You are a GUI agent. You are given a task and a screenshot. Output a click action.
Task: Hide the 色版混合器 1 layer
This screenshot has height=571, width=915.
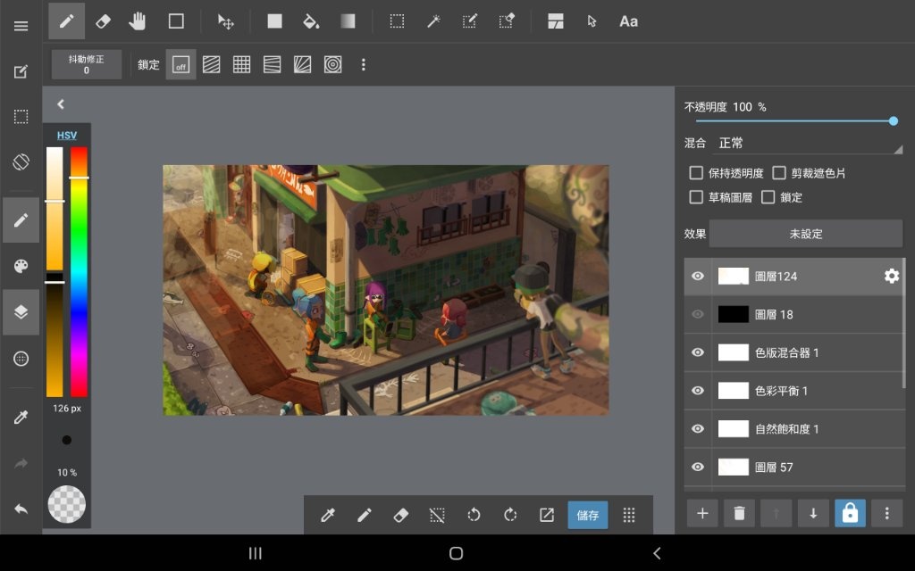point(697,352)
